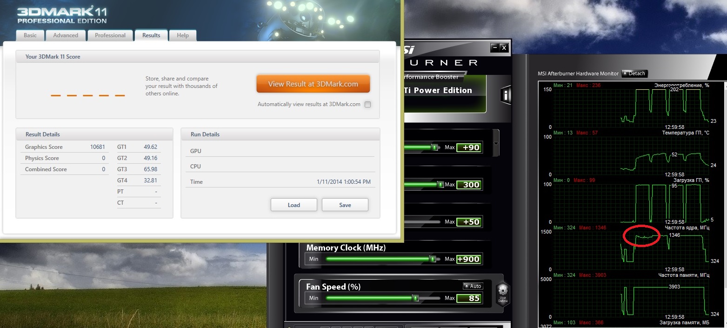Save the benchmark result
The height and width of the screenshot is (328, 727).
[x=345, y=205]
